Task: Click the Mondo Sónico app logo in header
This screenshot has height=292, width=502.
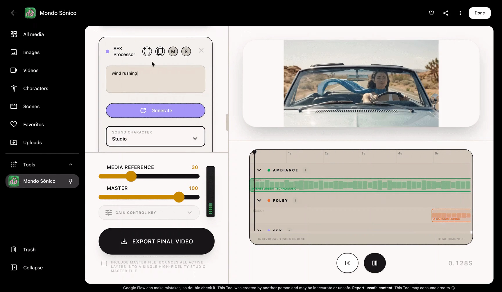Action: [30, 13]
